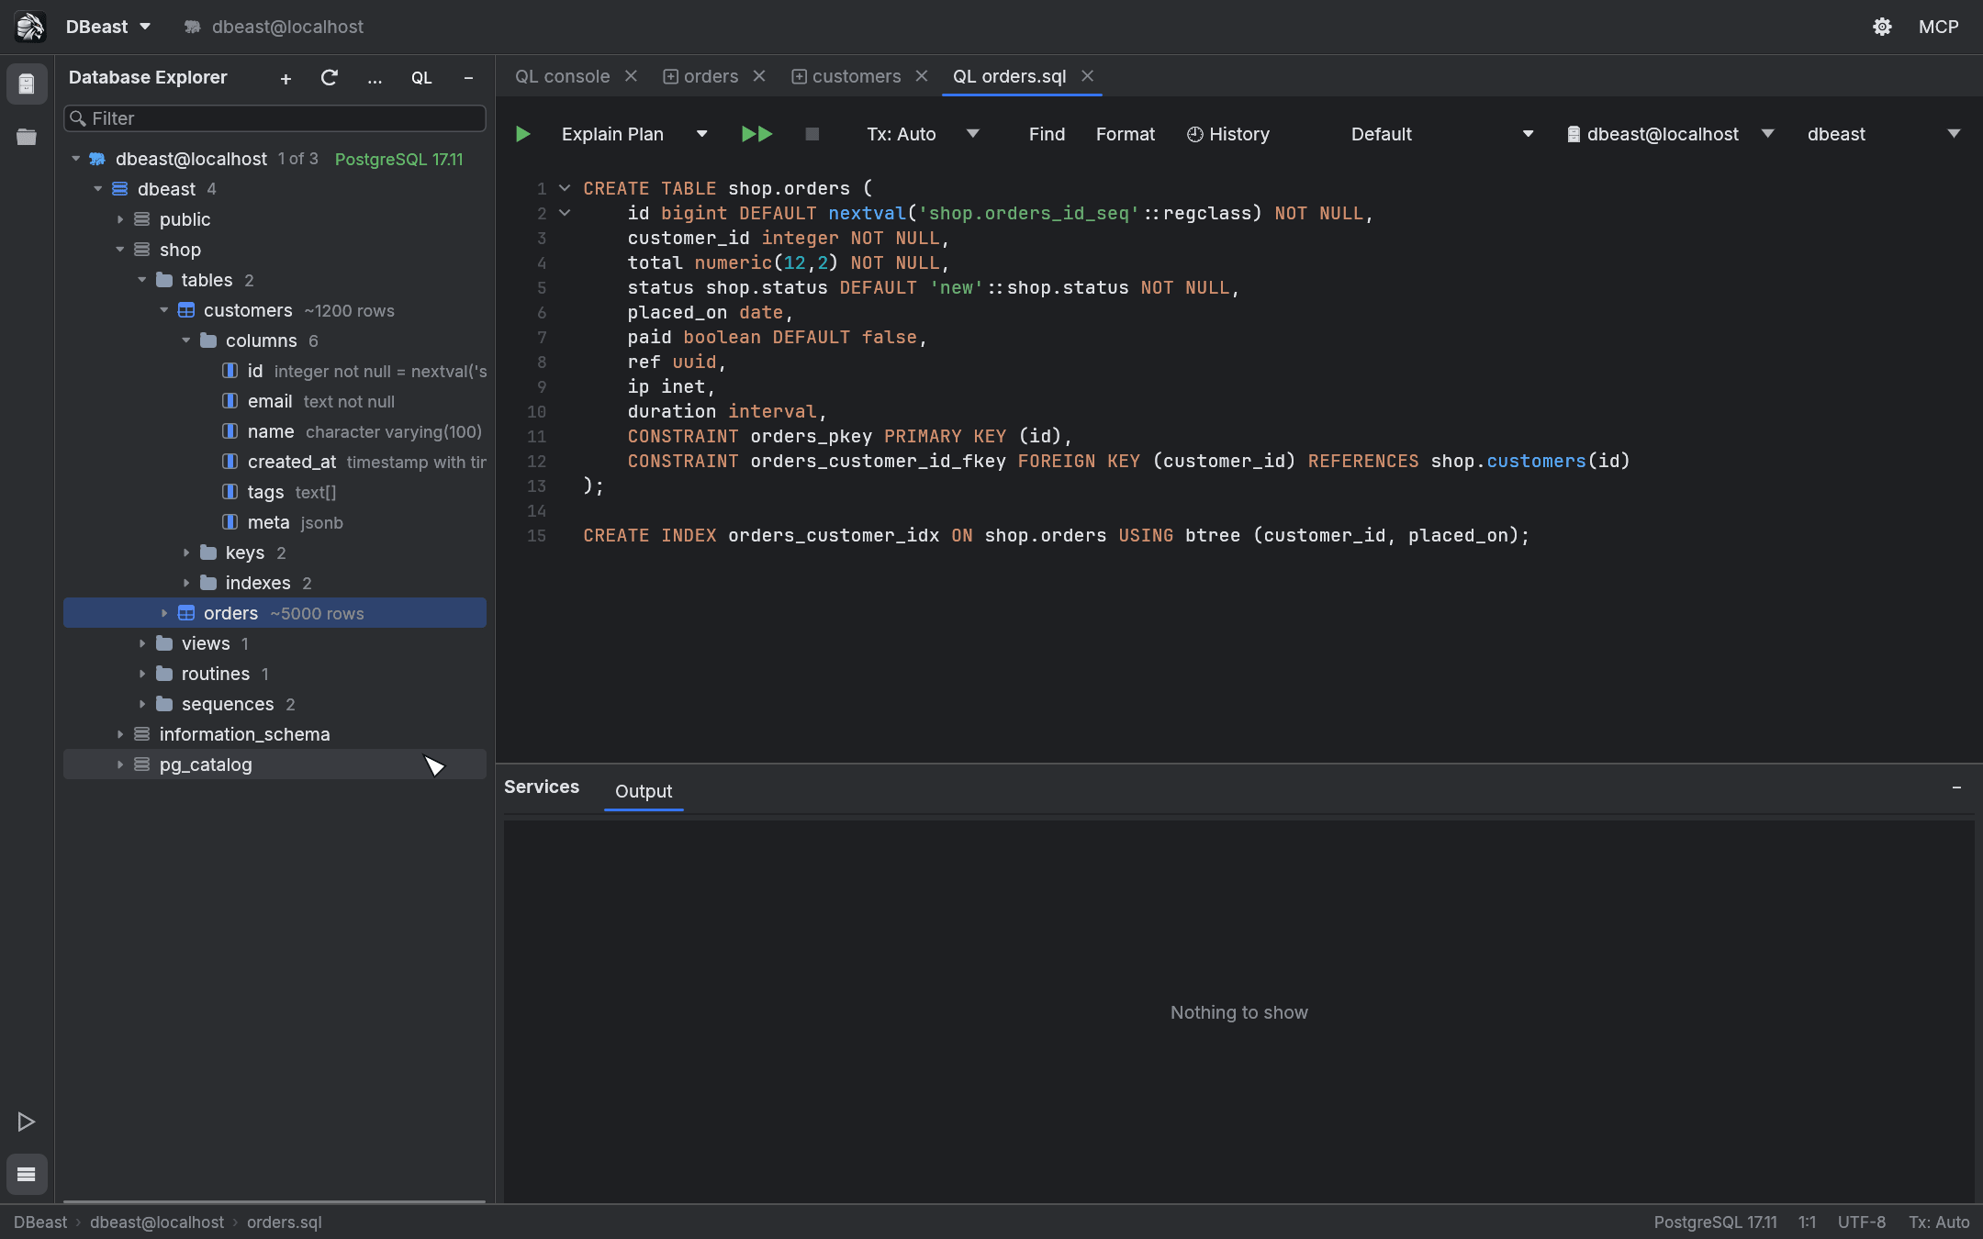Screen dimensions: 1983x1239
Task: Expand the pg_catalog schema node
Action: [x=120, y=765]
